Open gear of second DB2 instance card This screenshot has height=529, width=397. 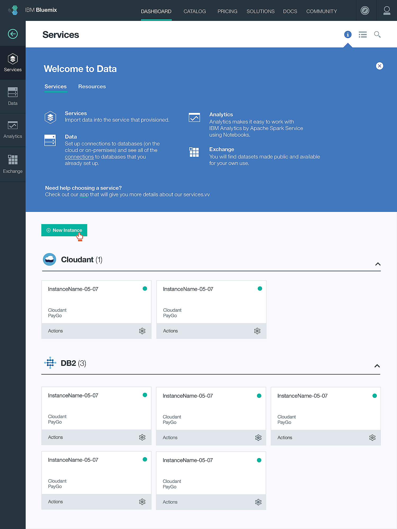pyautogui.click(x=258, y=438)
